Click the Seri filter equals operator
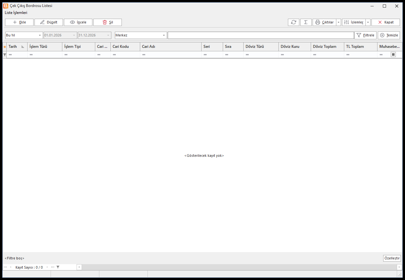405x280 pixels. pyautogui.click(x=205, y=55)
